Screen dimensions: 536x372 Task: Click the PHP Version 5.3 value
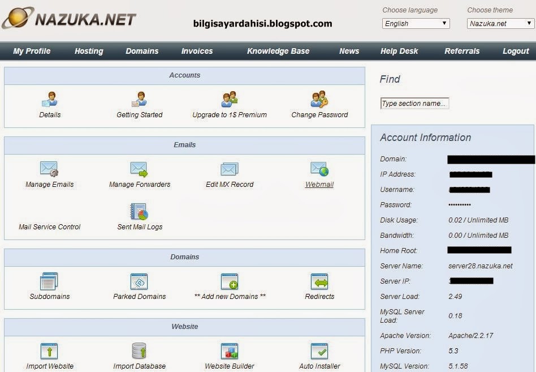click(453, 351)
